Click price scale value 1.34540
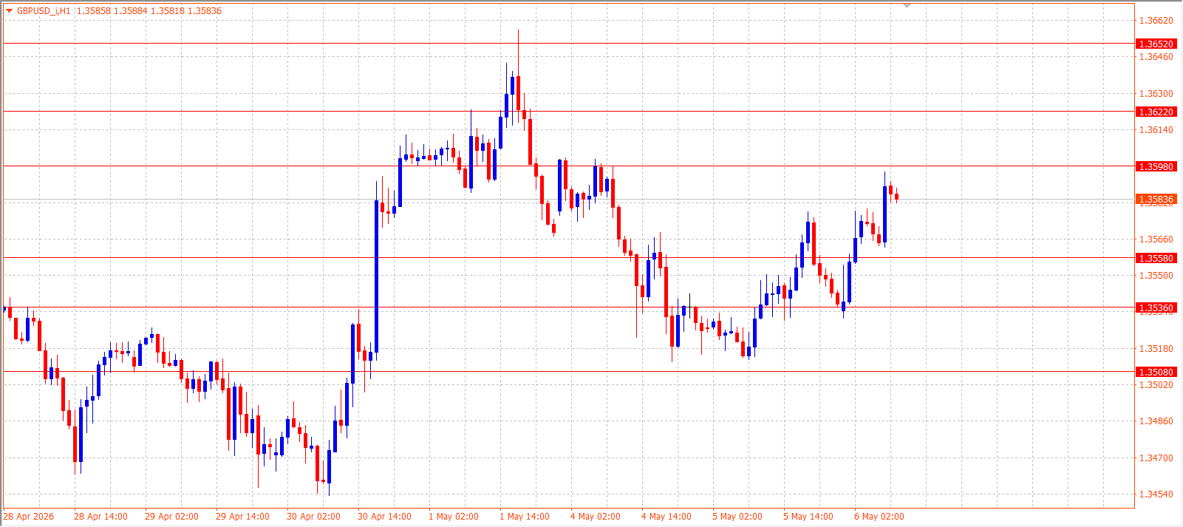The image size is (1183, 527). coord(1156,494)
